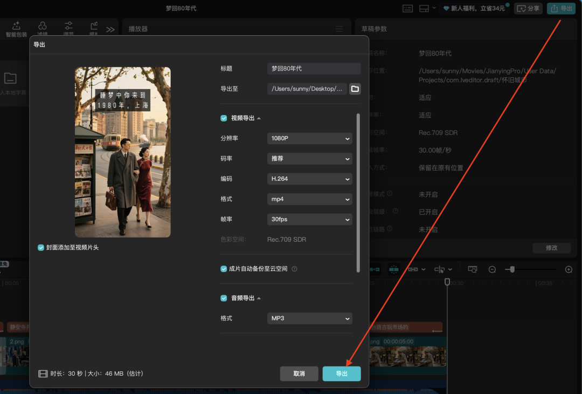Click the folder icon to browse export location

point(355,89)
